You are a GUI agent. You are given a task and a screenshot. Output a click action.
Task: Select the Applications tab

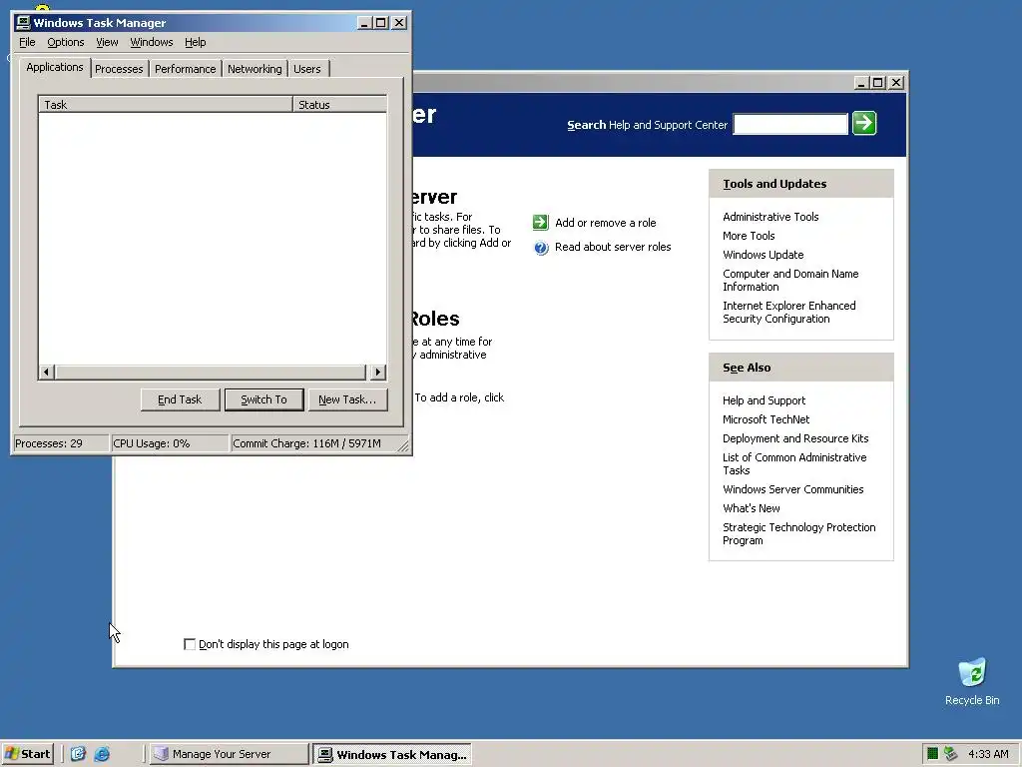point(55,67)
